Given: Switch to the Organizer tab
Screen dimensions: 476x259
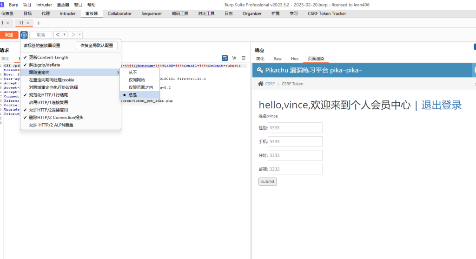Looking at the screenshot, I should 252,13.
